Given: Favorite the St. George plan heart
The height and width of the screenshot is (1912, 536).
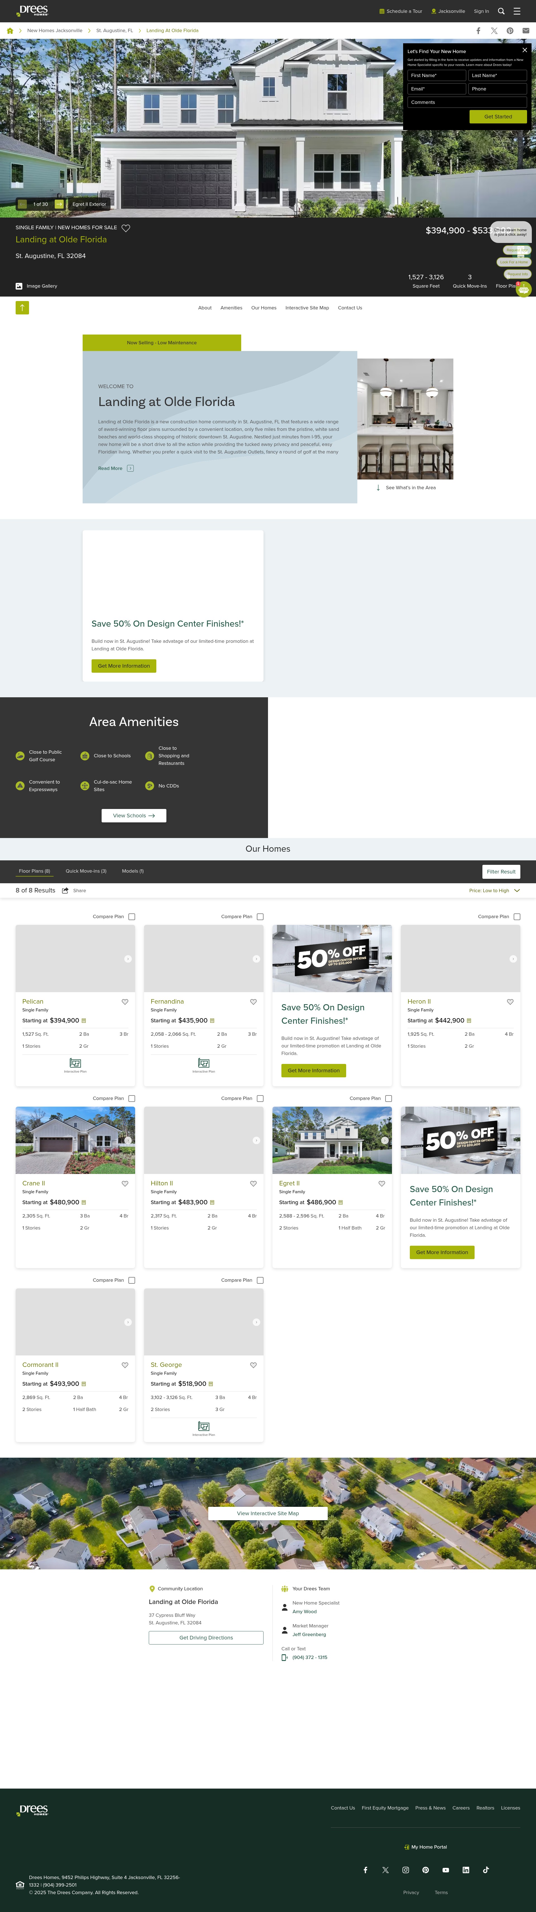Looking at the screenshot, I should 253,1365.
